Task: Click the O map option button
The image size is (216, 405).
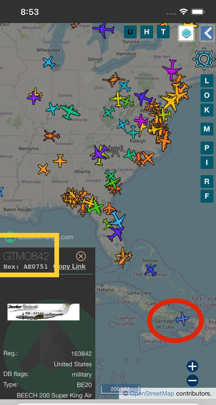Action: (x=207, y=96)
